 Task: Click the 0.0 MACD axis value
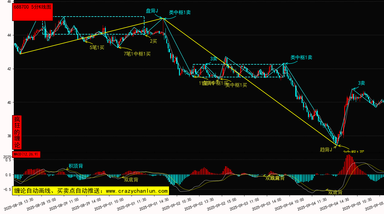click(x=8, y=175)
